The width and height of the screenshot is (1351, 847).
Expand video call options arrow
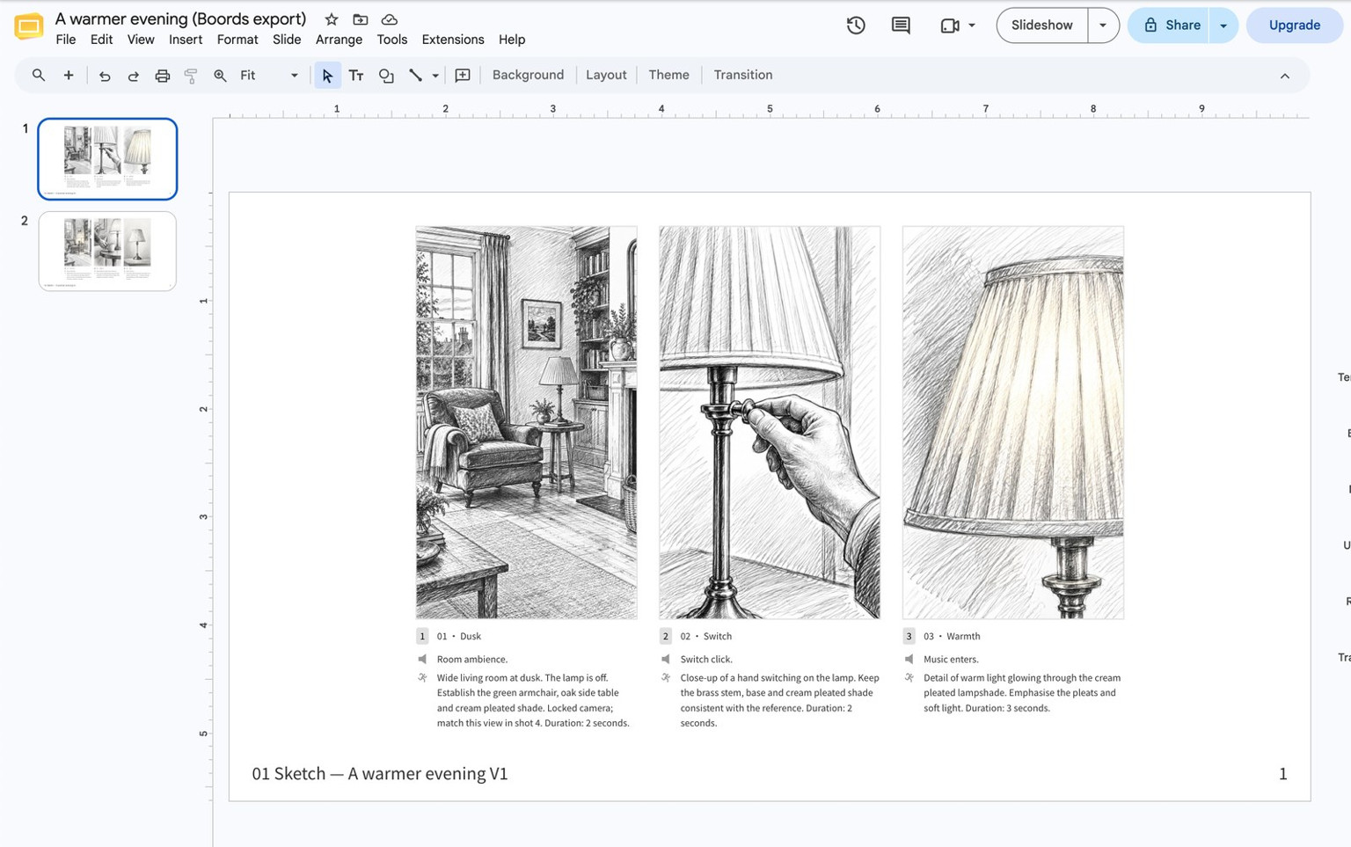972,26
